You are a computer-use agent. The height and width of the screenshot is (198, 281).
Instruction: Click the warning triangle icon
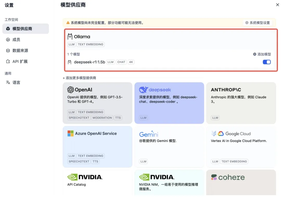coord(68,23)
